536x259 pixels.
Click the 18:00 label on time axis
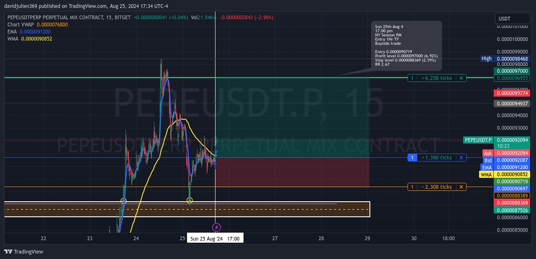coord(448,238)
